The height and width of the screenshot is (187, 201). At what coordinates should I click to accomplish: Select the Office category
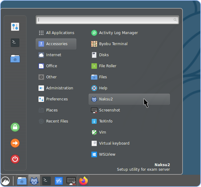[x=51, y=66]
